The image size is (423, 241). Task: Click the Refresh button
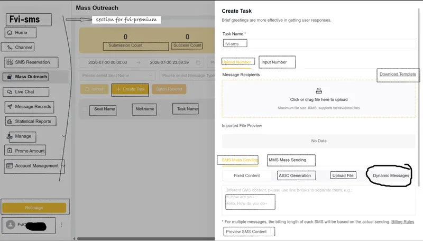tap(95, 89)
